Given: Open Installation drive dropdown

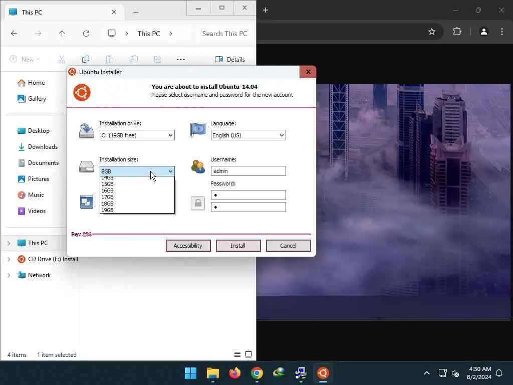Looking at the screenshot, I should pos(137,135).
